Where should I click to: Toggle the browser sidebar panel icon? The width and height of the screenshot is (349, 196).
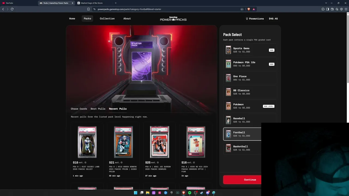click(x=327, y=9)
